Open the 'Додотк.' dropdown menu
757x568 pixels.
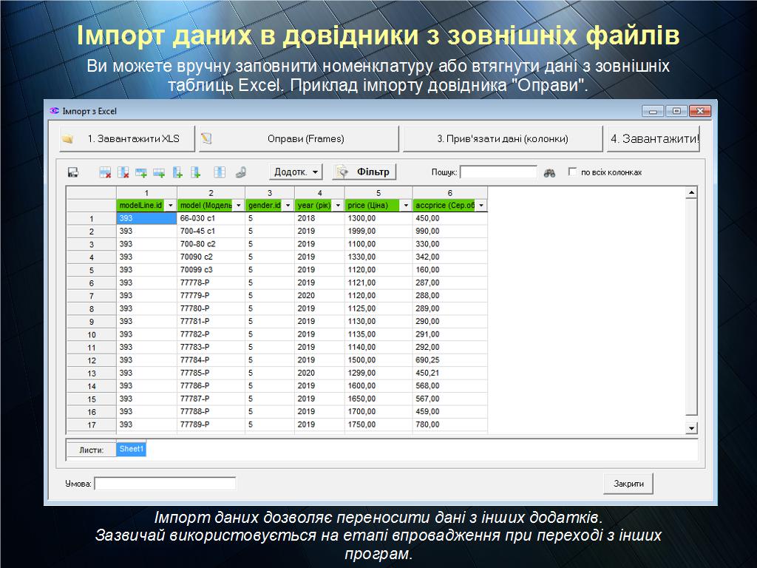296,172
